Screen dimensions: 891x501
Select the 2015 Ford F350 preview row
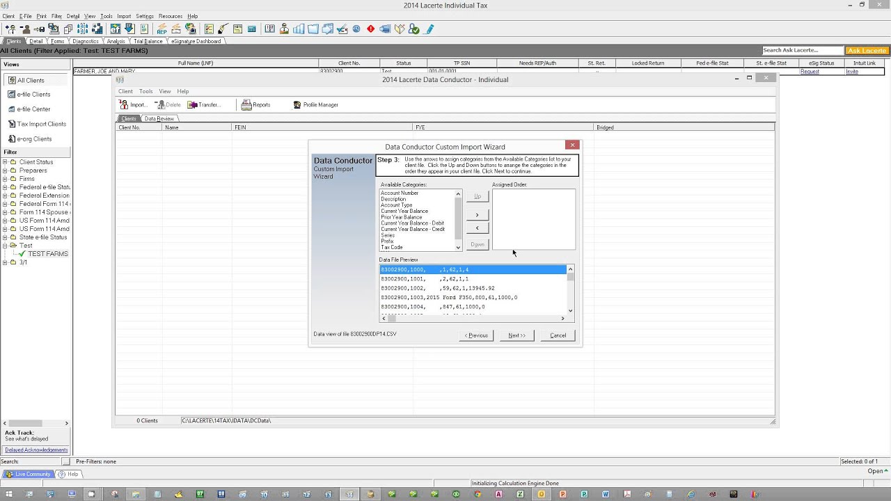click(x=473, y=297)
